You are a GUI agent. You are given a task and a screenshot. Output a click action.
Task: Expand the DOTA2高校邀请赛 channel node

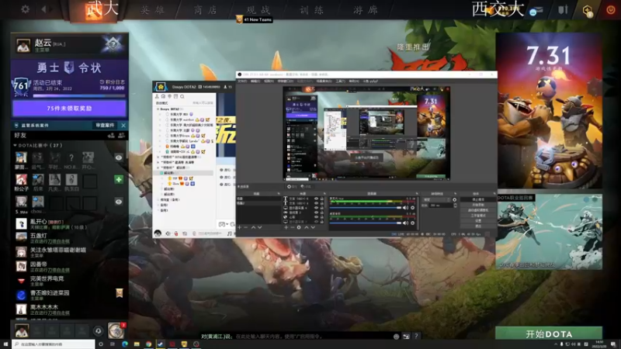coord(158,157)
